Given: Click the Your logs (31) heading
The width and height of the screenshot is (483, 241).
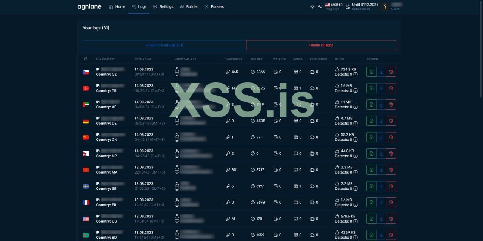Looking at the screenshot, I should point(96,28).
